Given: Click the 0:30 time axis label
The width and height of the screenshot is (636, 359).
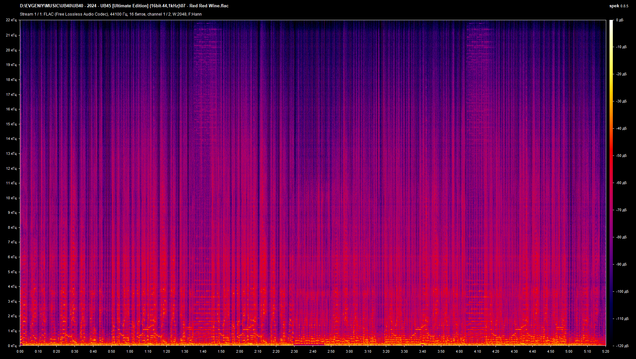Looking at the screenshot, I should 75,351.
